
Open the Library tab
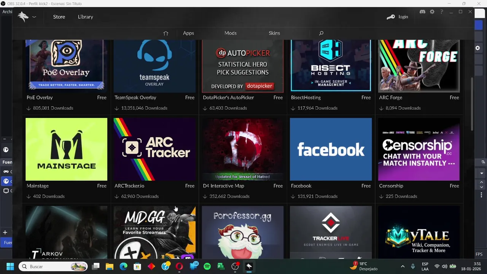(85, 17)
